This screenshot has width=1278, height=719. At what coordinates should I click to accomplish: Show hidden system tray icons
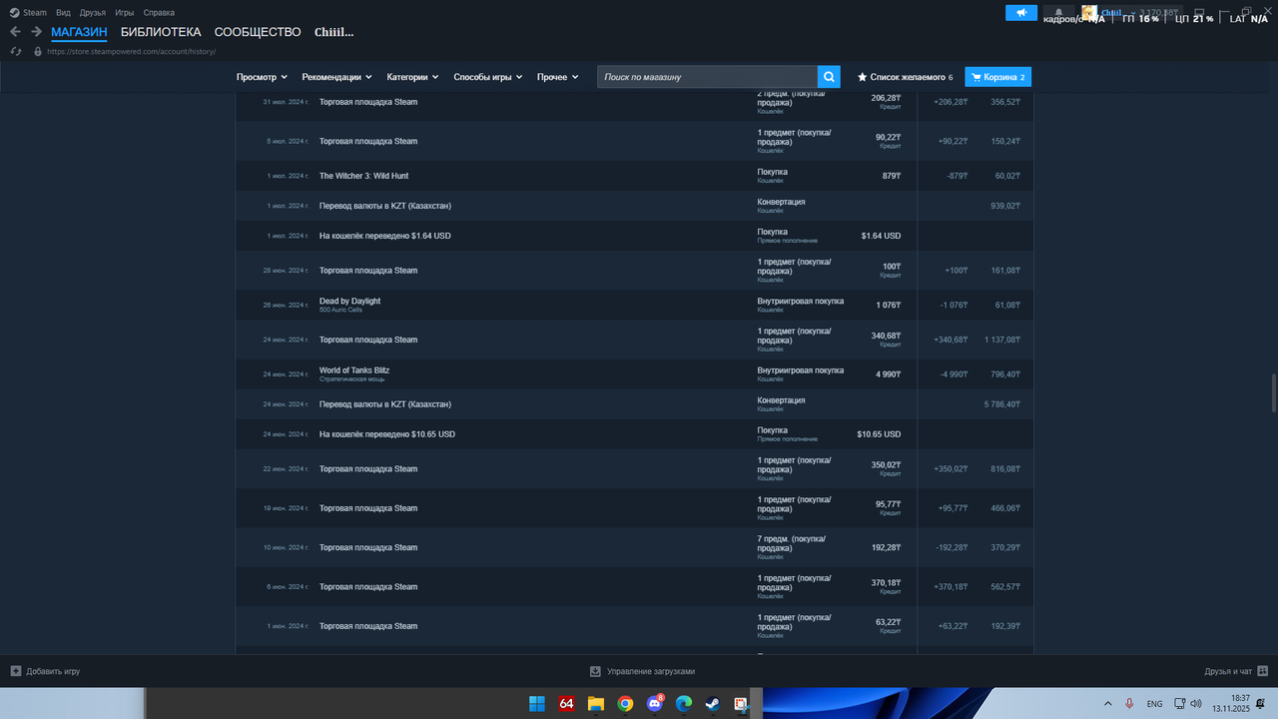point(1107,703)
